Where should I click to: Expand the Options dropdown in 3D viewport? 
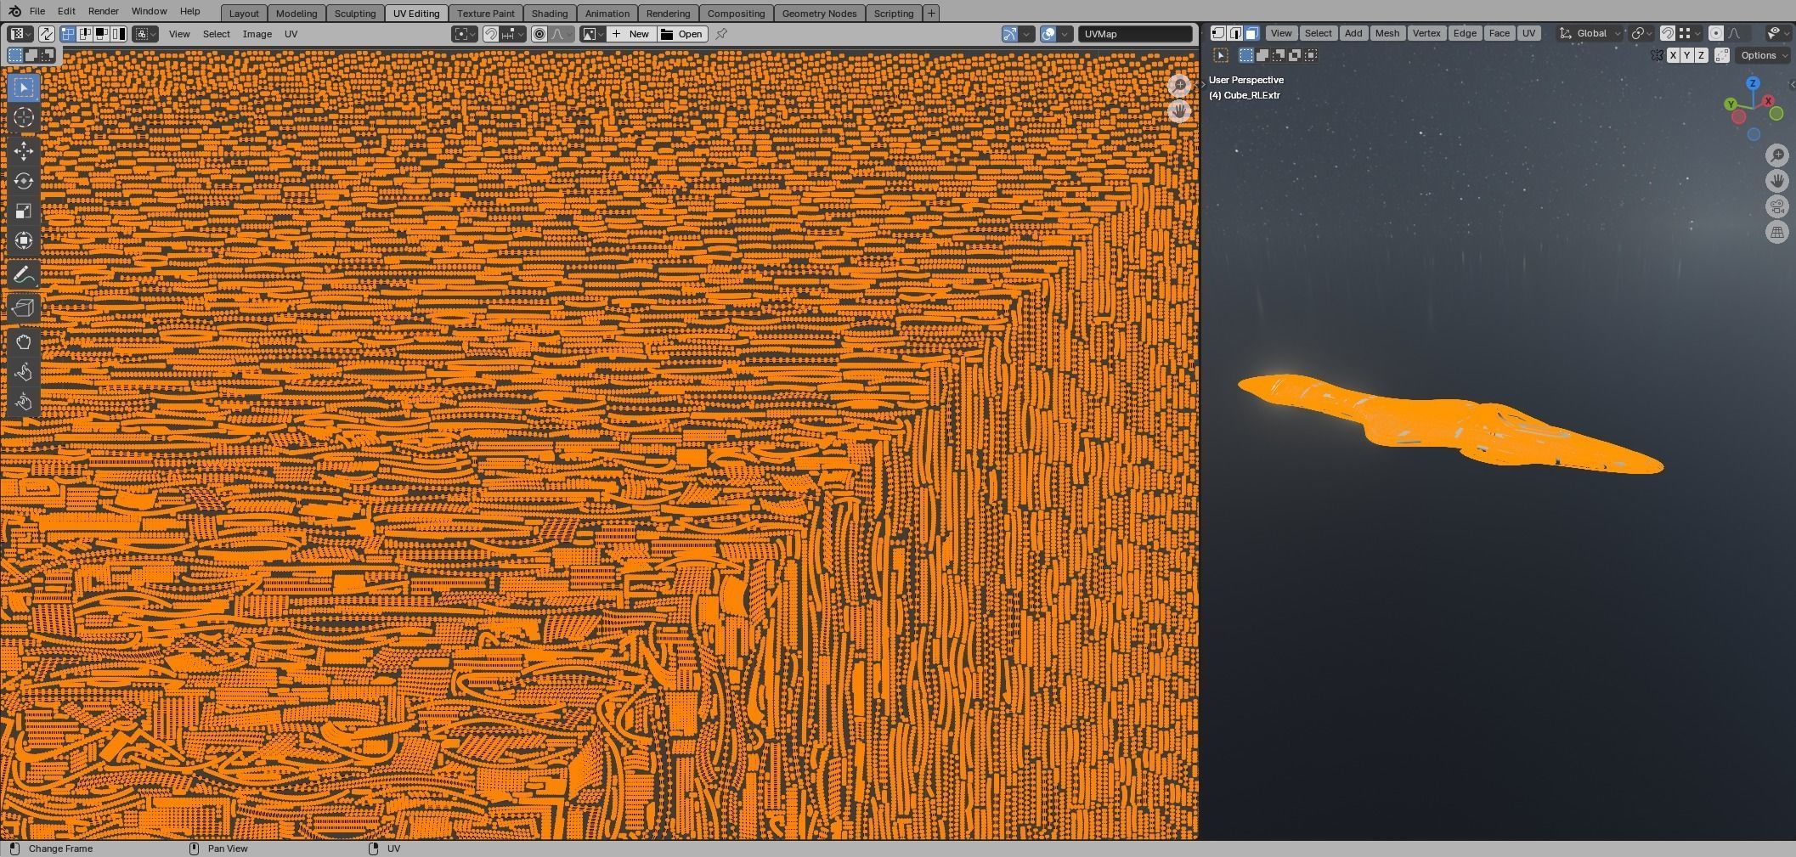coord(1763,55)
